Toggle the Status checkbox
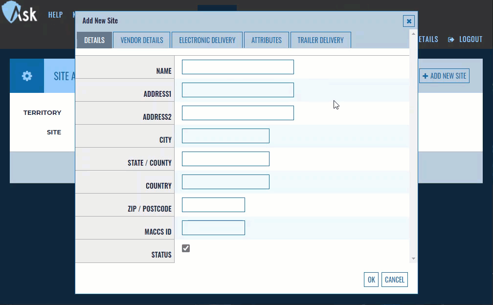The image size is (493, 305). point(186,248)
